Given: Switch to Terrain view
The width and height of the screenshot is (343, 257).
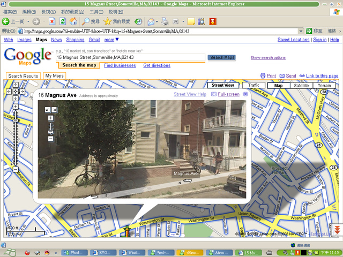Looking at the screenshot, I should (324, 86).
